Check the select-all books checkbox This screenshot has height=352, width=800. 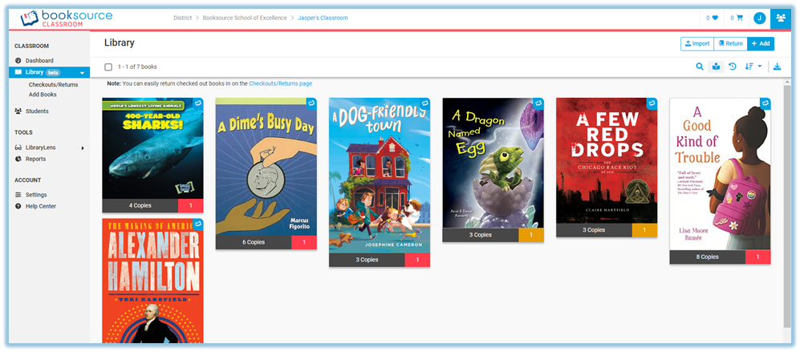click(108, 67)
